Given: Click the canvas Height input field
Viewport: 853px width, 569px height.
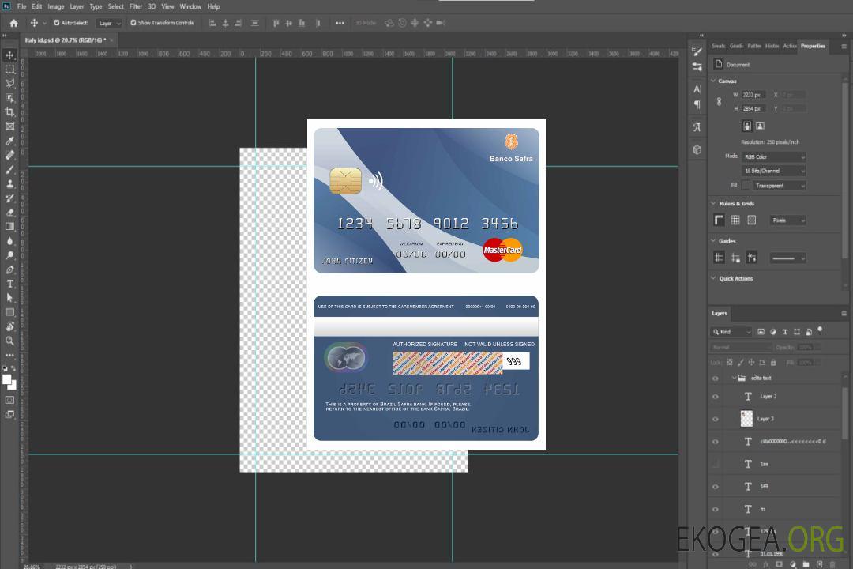Looking at the screenshot, I should click(753, 109).
